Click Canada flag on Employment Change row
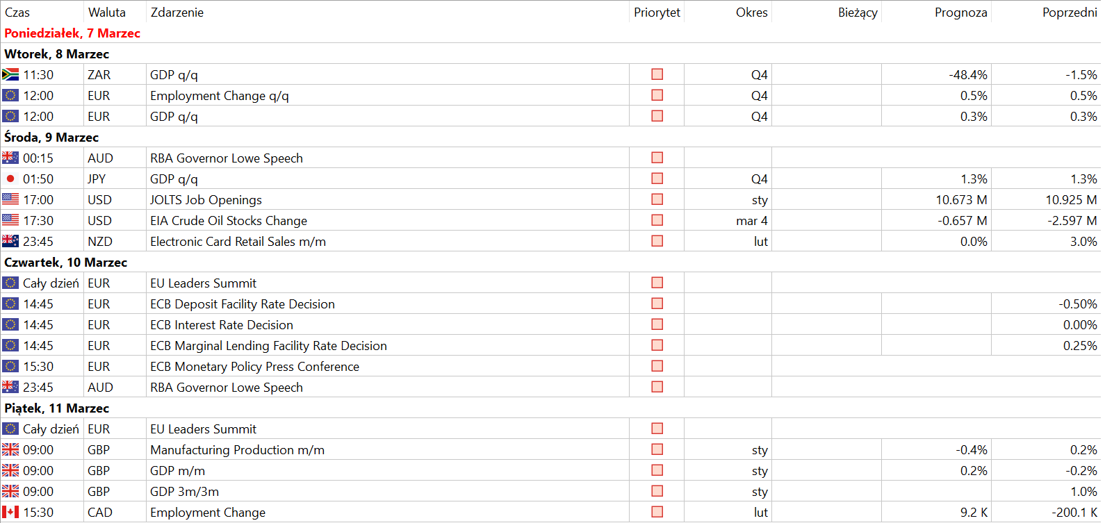The image size is (1105, 523). 10,512
